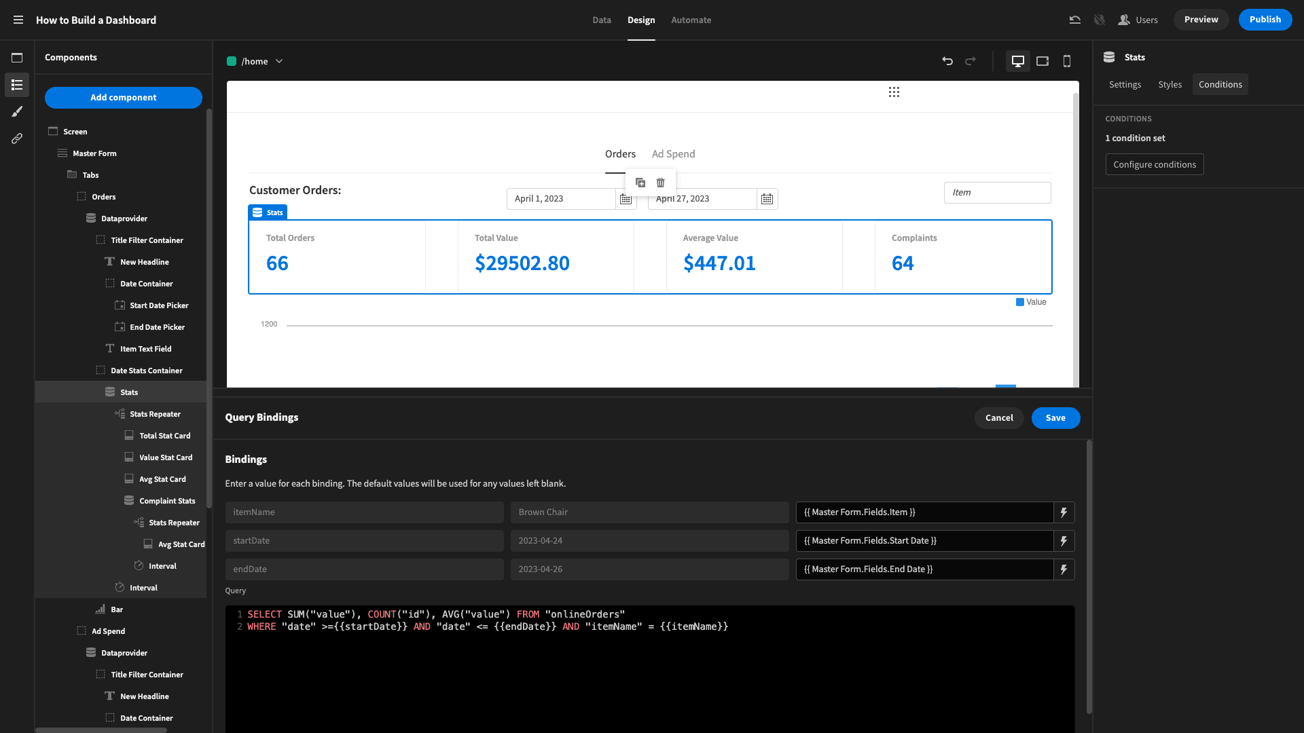
Task: Duplicate the selected Stats component
Action: click(640, 183)
